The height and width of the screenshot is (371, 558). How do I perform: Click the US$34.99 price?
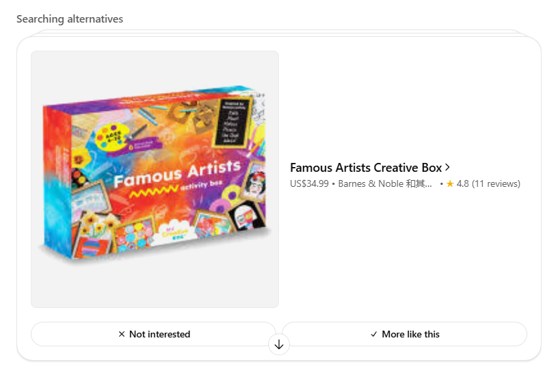[x=309, y=184]
